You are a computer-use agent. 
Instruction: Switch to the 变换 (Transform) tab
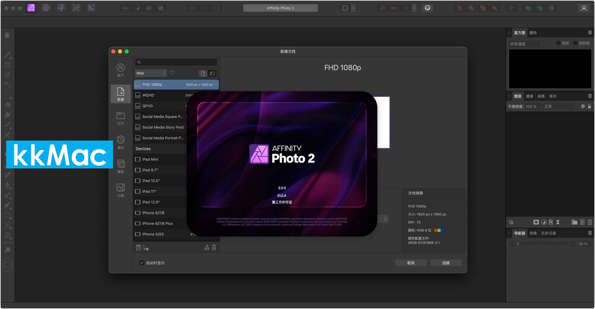[533, 233]
